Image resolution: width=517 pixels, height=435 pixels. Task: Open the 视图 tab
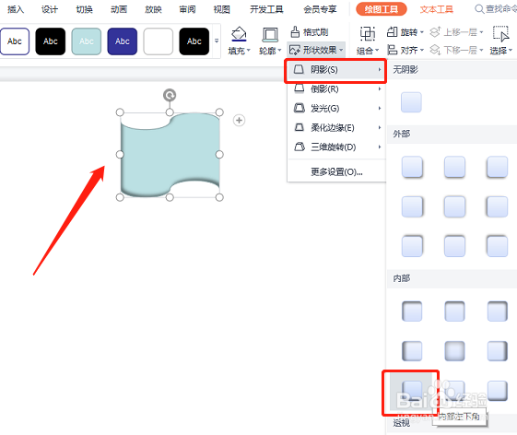click(x=221, y=9)
